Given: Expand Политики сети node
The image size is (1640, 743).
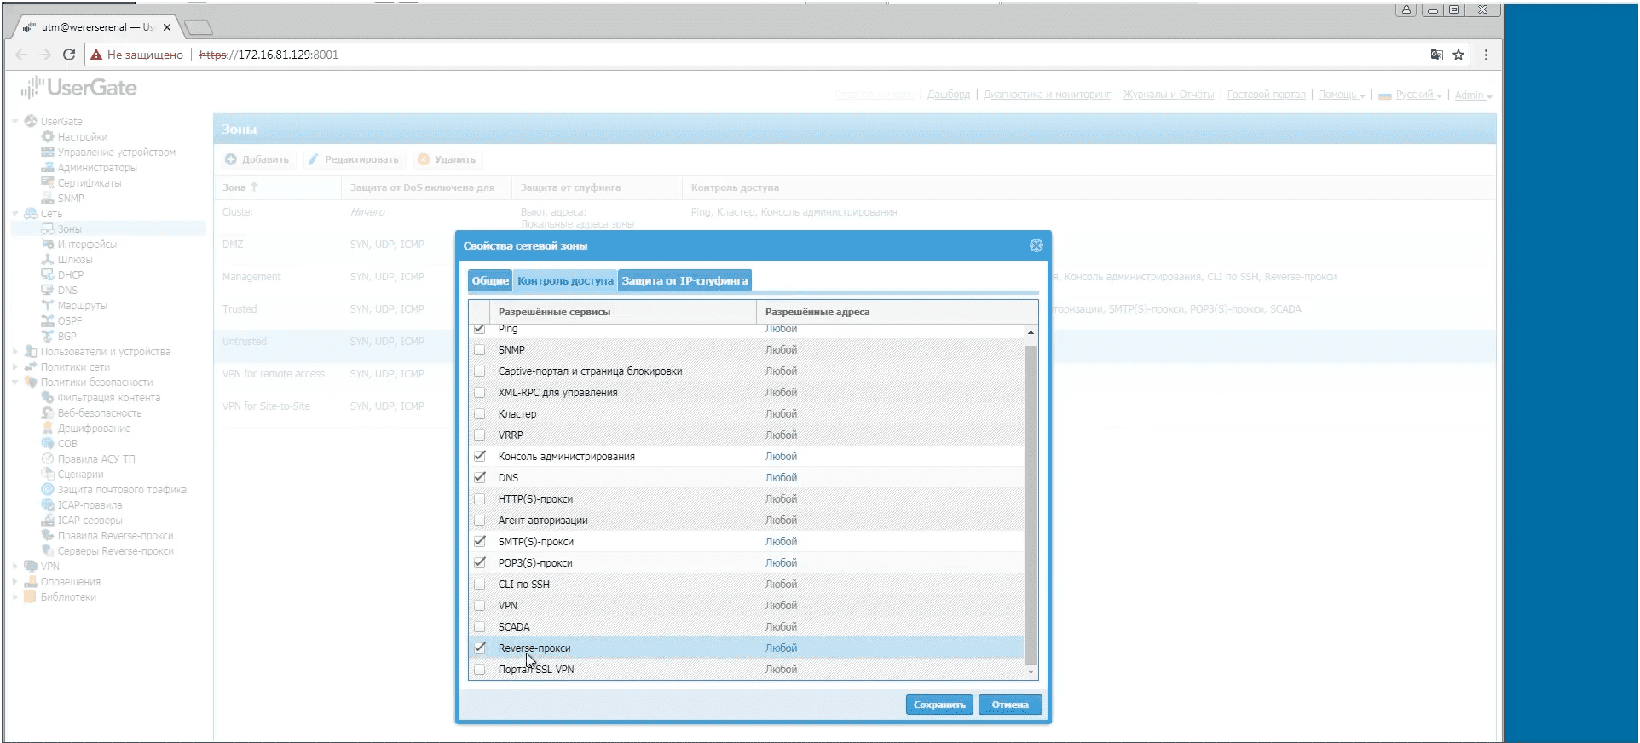Looking at the screenshot, I should (15, 367).
